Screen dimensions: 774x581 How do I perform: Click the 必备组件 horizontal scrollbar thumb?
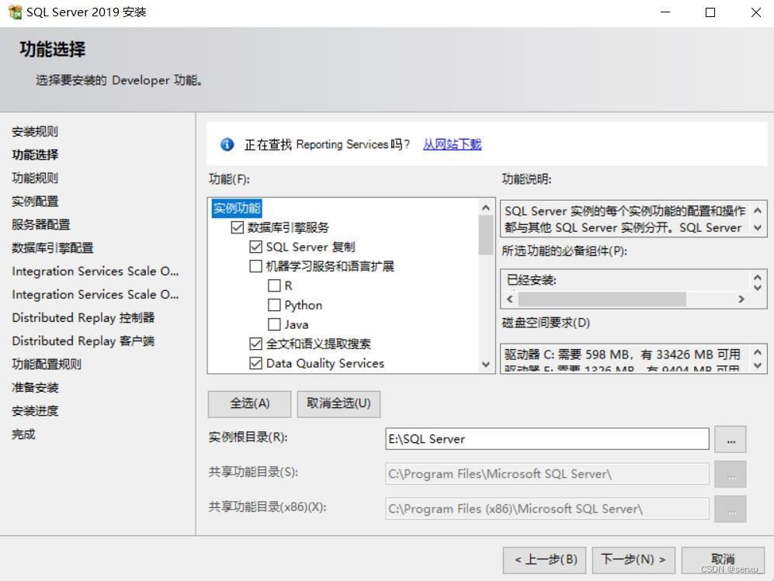(602, 299)
